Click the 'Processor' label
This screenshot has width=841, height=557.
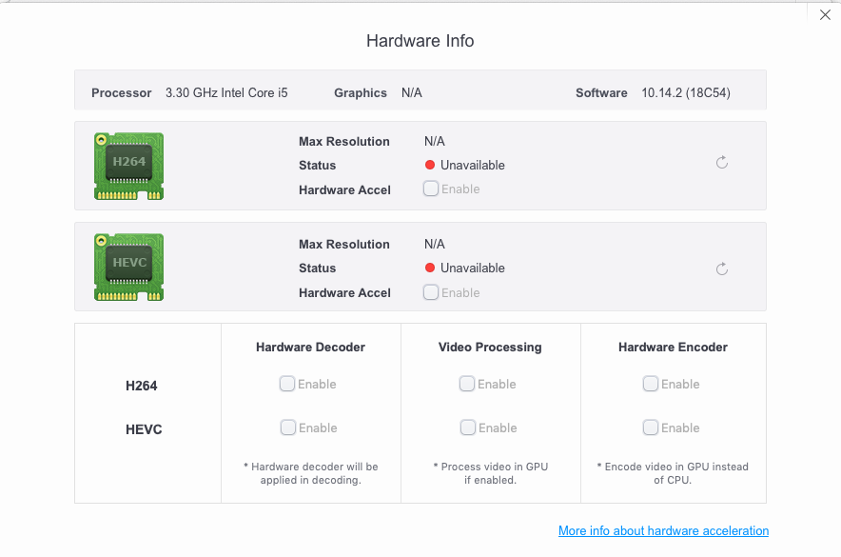121,93
